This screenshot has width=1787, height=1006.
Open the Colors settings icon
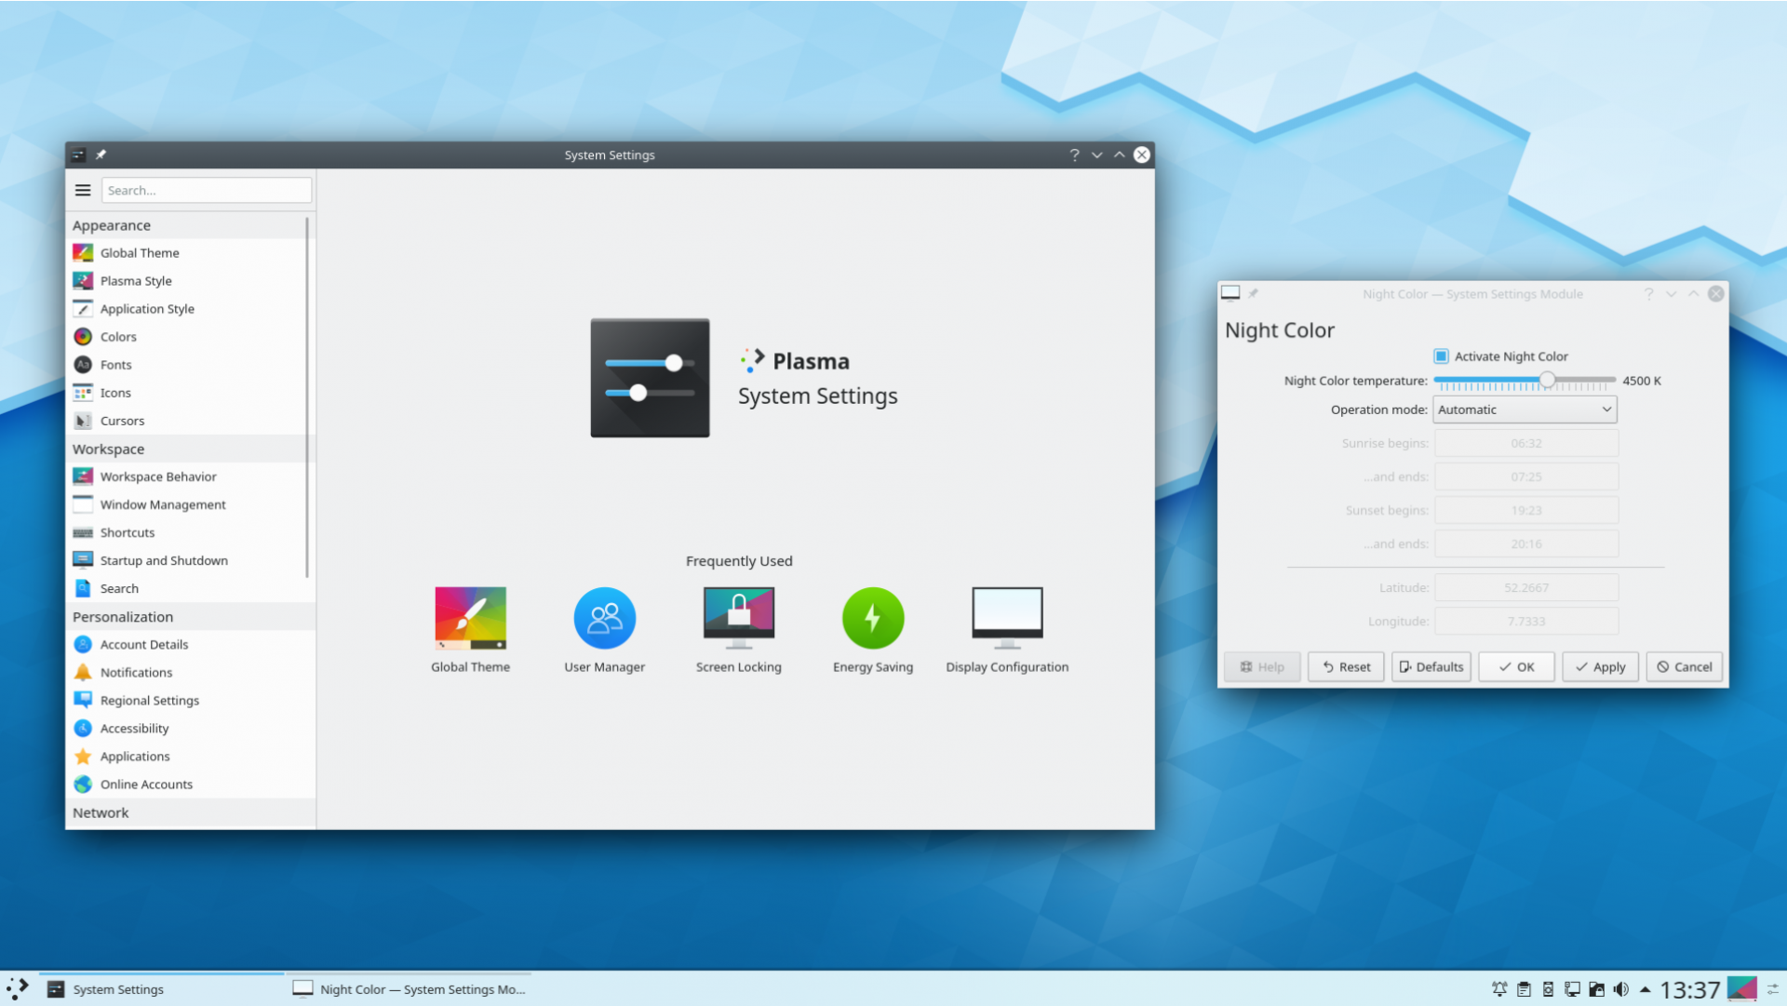point(82,336)
